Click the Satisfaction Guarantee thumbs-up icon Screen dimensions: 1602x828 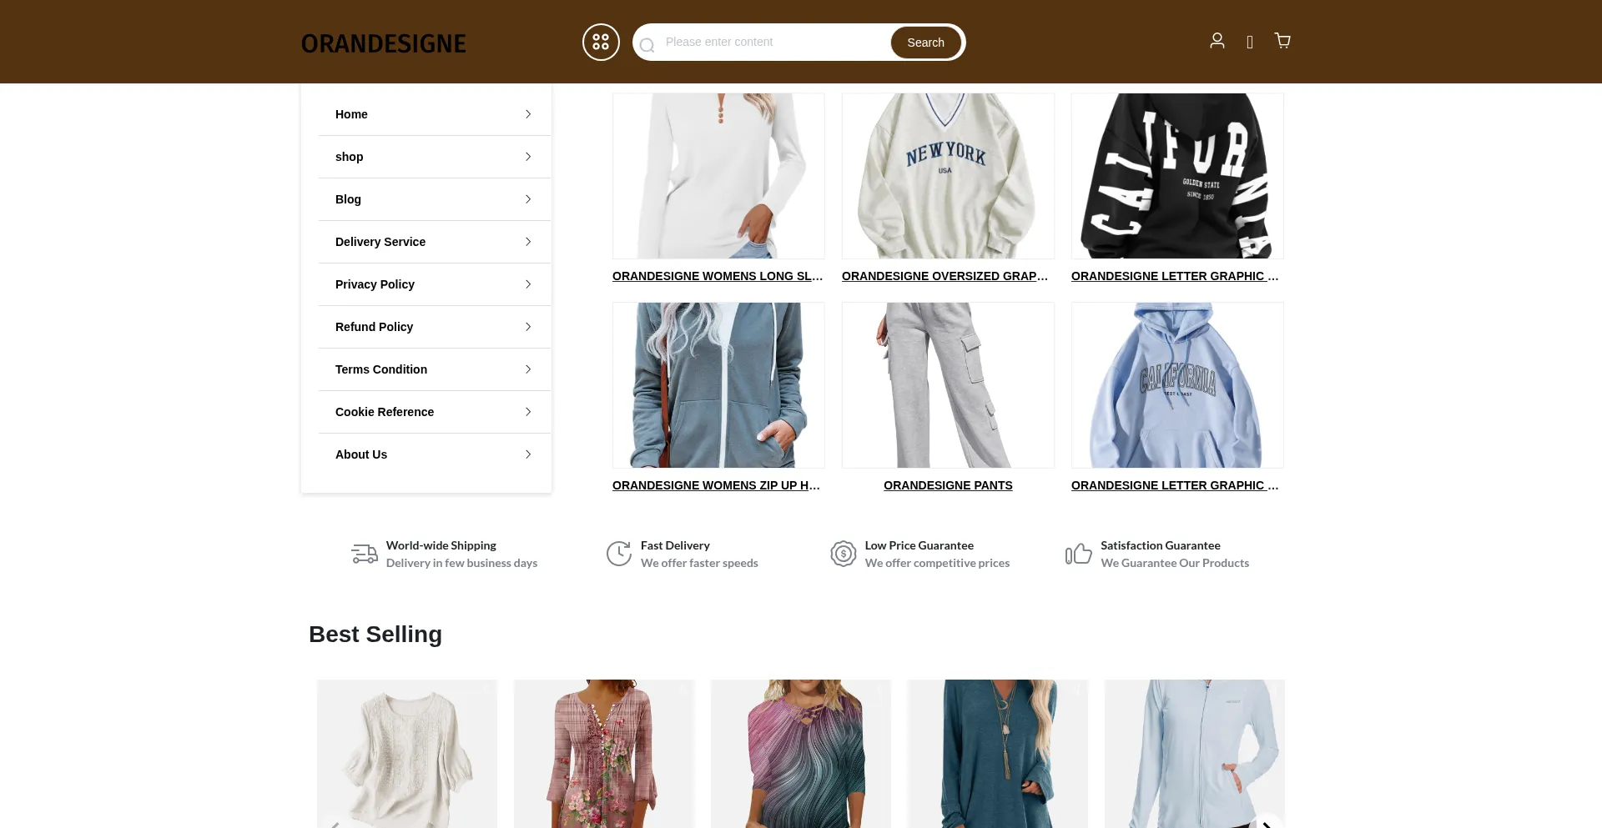click(x=1079, y=554)
